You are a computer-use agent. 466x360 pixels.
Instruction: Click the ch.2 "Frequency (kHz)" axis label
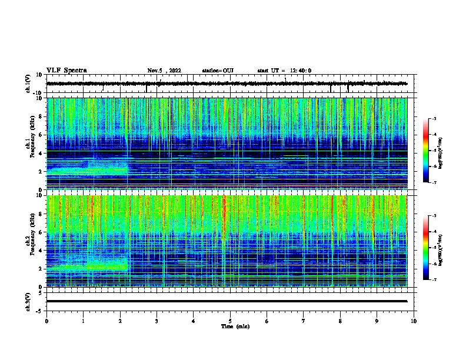(32, 234)
